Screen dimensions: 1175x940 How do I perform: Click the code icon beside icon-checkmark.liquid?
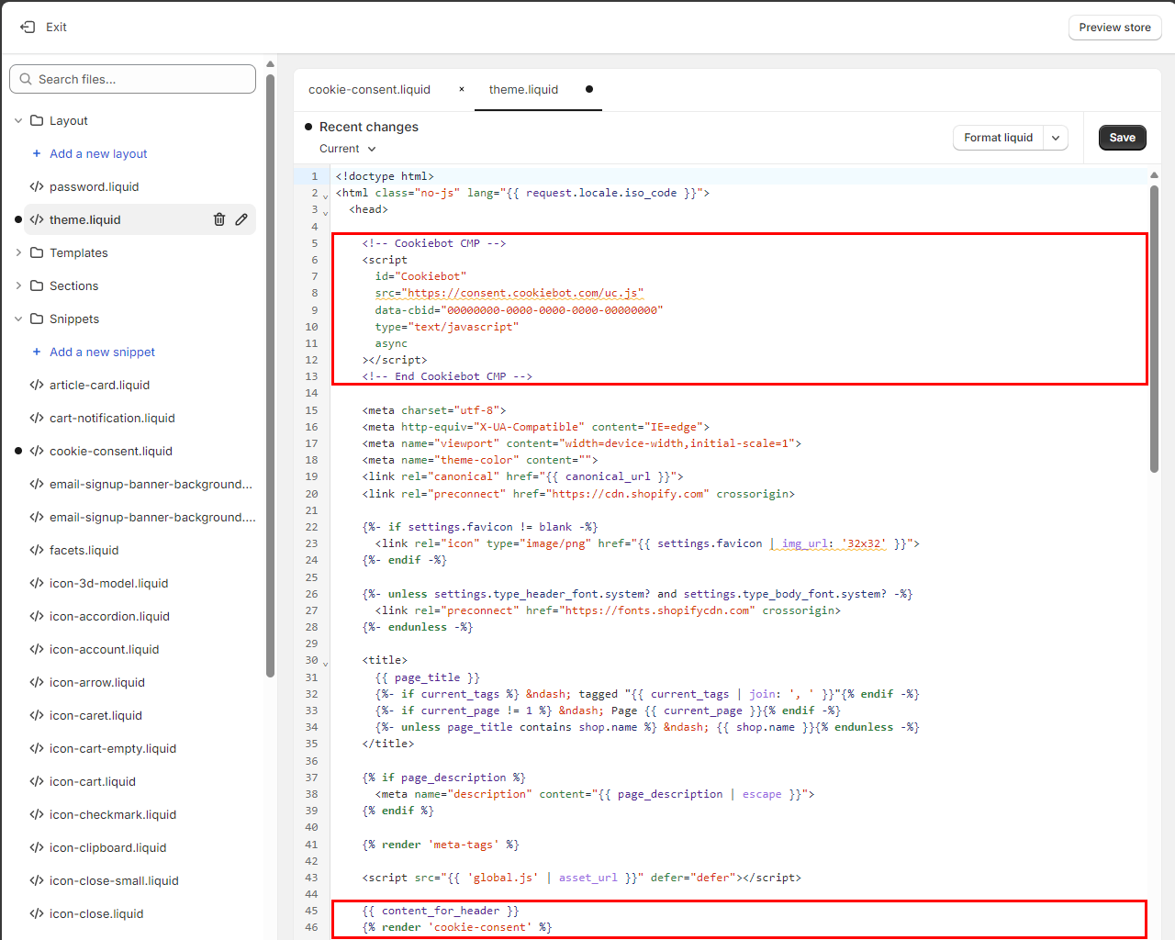pos(37,814)
